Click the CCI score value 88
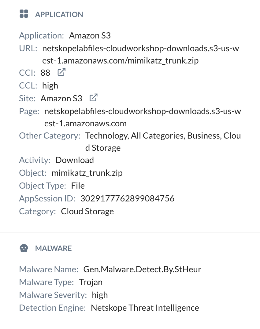The height and width of the screenshot is (329, 260). point(44,73)
